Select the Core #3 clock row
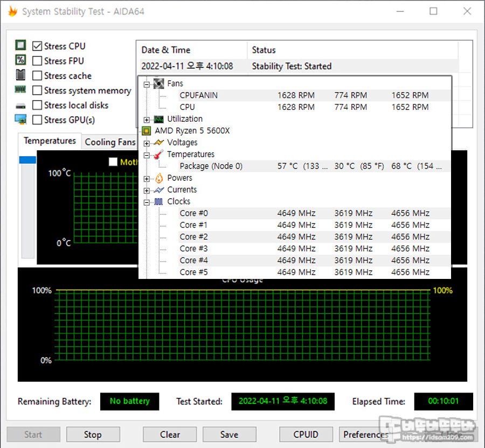 (x=314, y=248)
